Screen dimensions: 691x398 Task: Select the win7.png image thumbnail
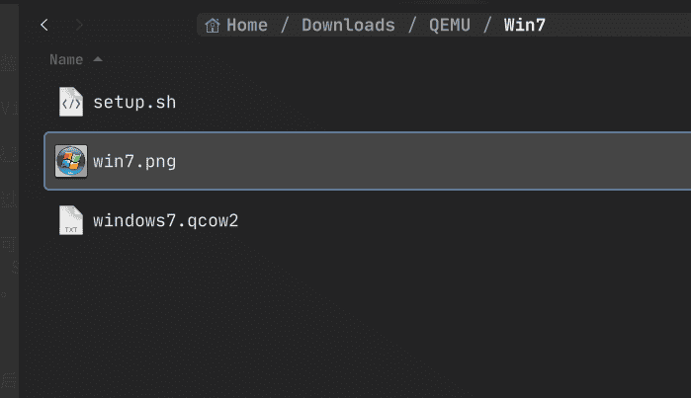(x=71, y=161)
